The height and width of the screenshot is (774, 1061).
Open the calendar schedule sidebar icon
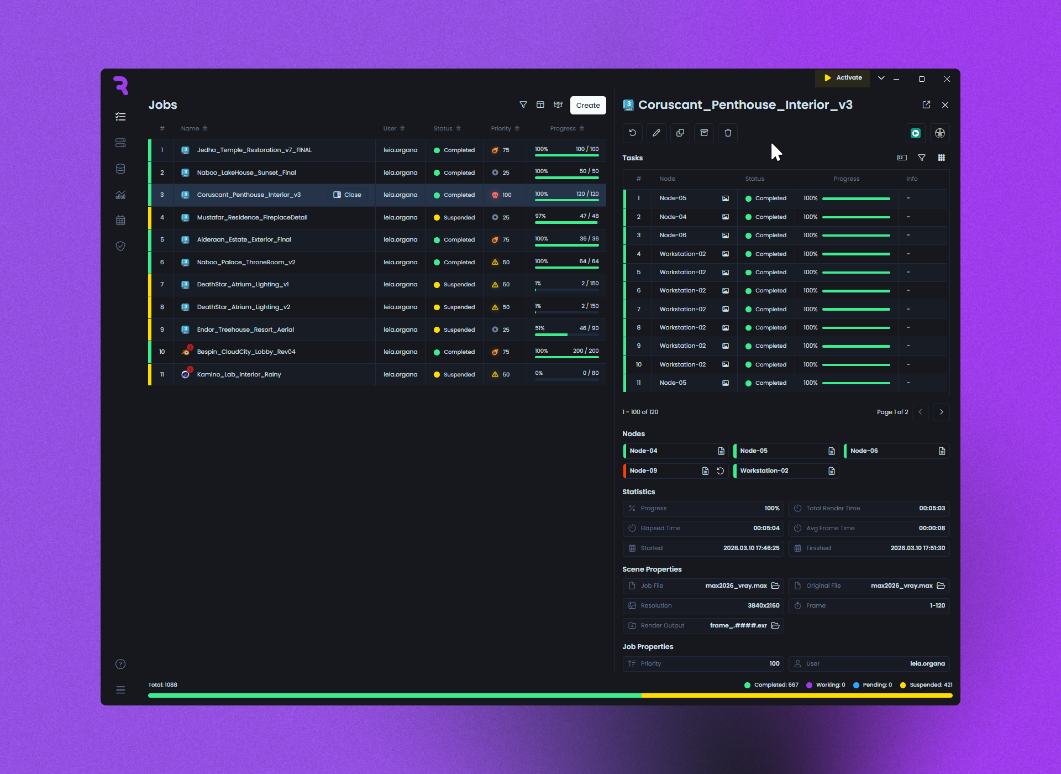tap(120, 221)
